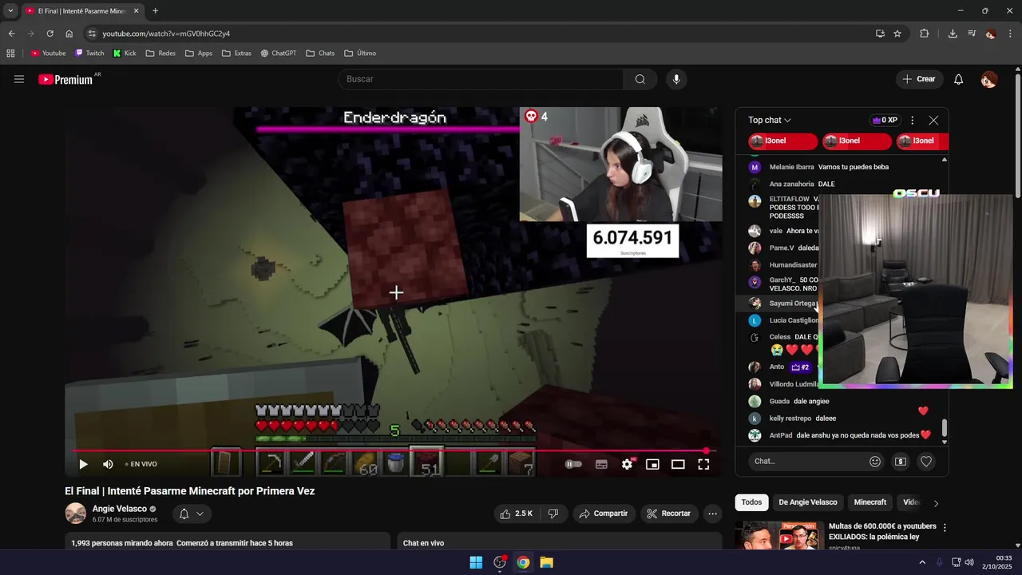This screenshot has width=1022, height=575.
Task: Open the Apps bookmark folder
Action: (199, 54)
